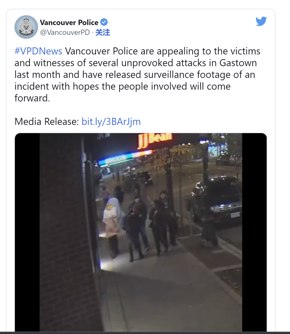Image resolution: width=290 pixels, height=334 pixels.
Task: Click the 'Media Release:' label text
Action: (x=47, y=122)
